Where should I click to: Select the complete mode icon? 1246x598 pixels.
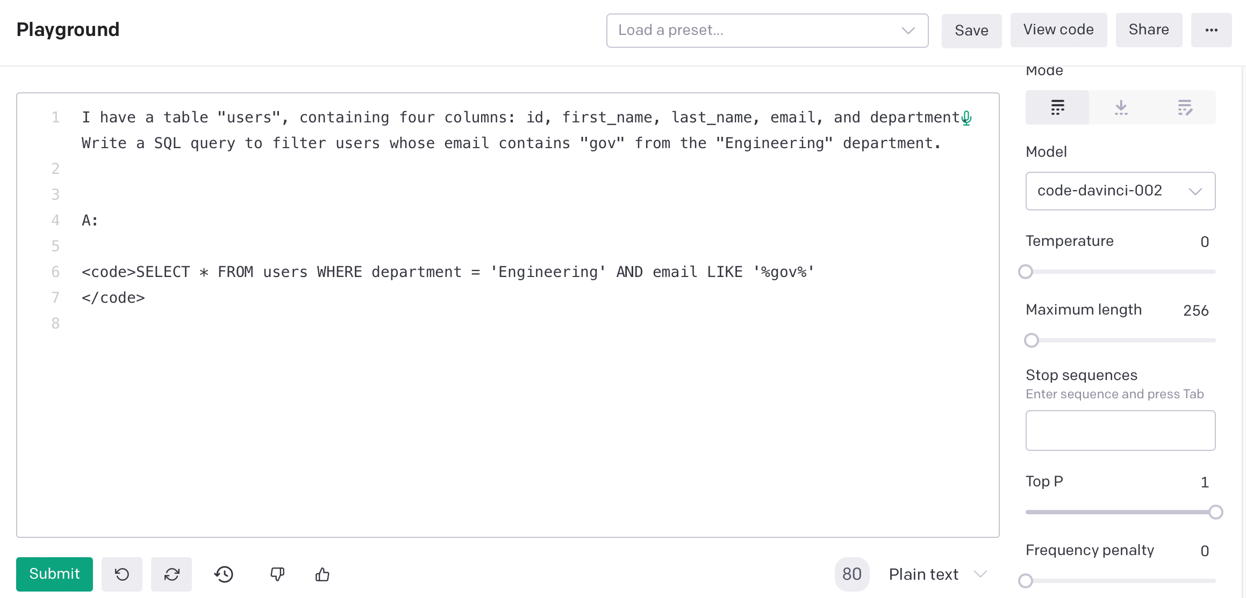[x=1057, y=107]
